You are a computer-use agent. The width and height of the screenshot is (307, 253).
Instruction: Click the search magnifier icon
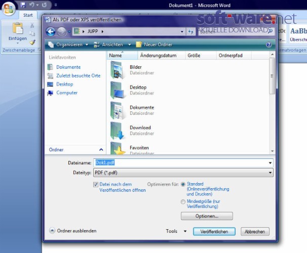click(270, 31)
